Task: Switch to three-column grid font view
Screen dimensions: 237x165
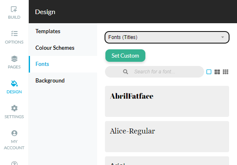Action: (x=225, y=72)
